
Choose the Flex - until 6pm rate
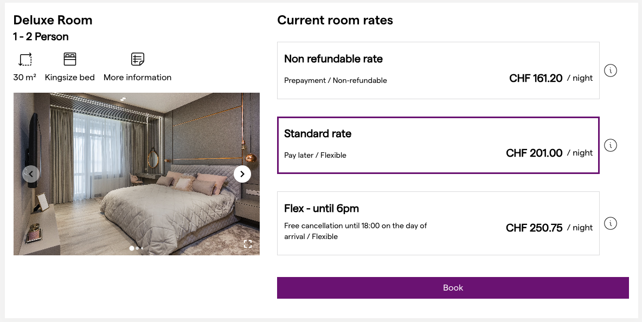[438, 223]
